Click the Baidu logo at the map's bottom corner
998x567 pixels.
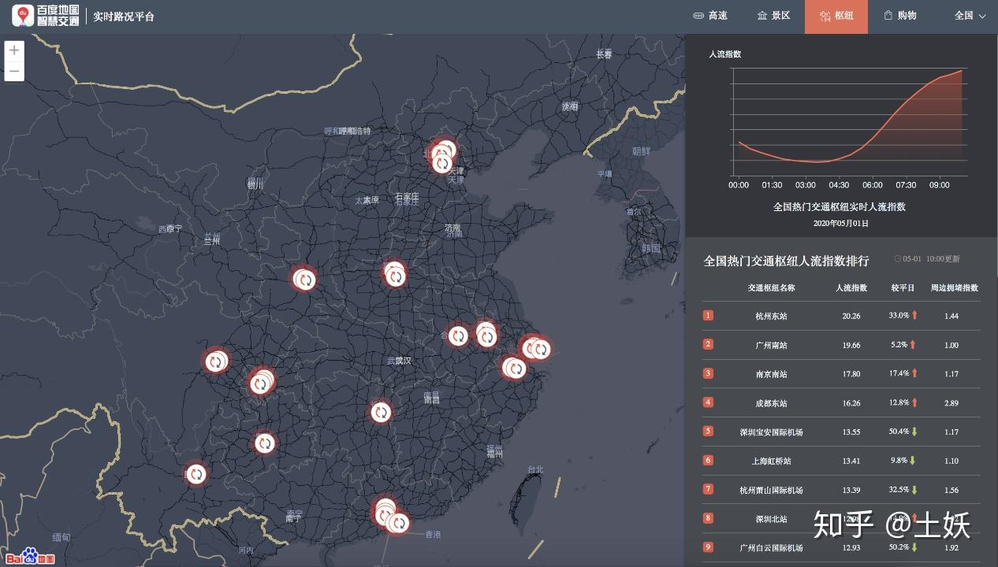tap(32, 557)
